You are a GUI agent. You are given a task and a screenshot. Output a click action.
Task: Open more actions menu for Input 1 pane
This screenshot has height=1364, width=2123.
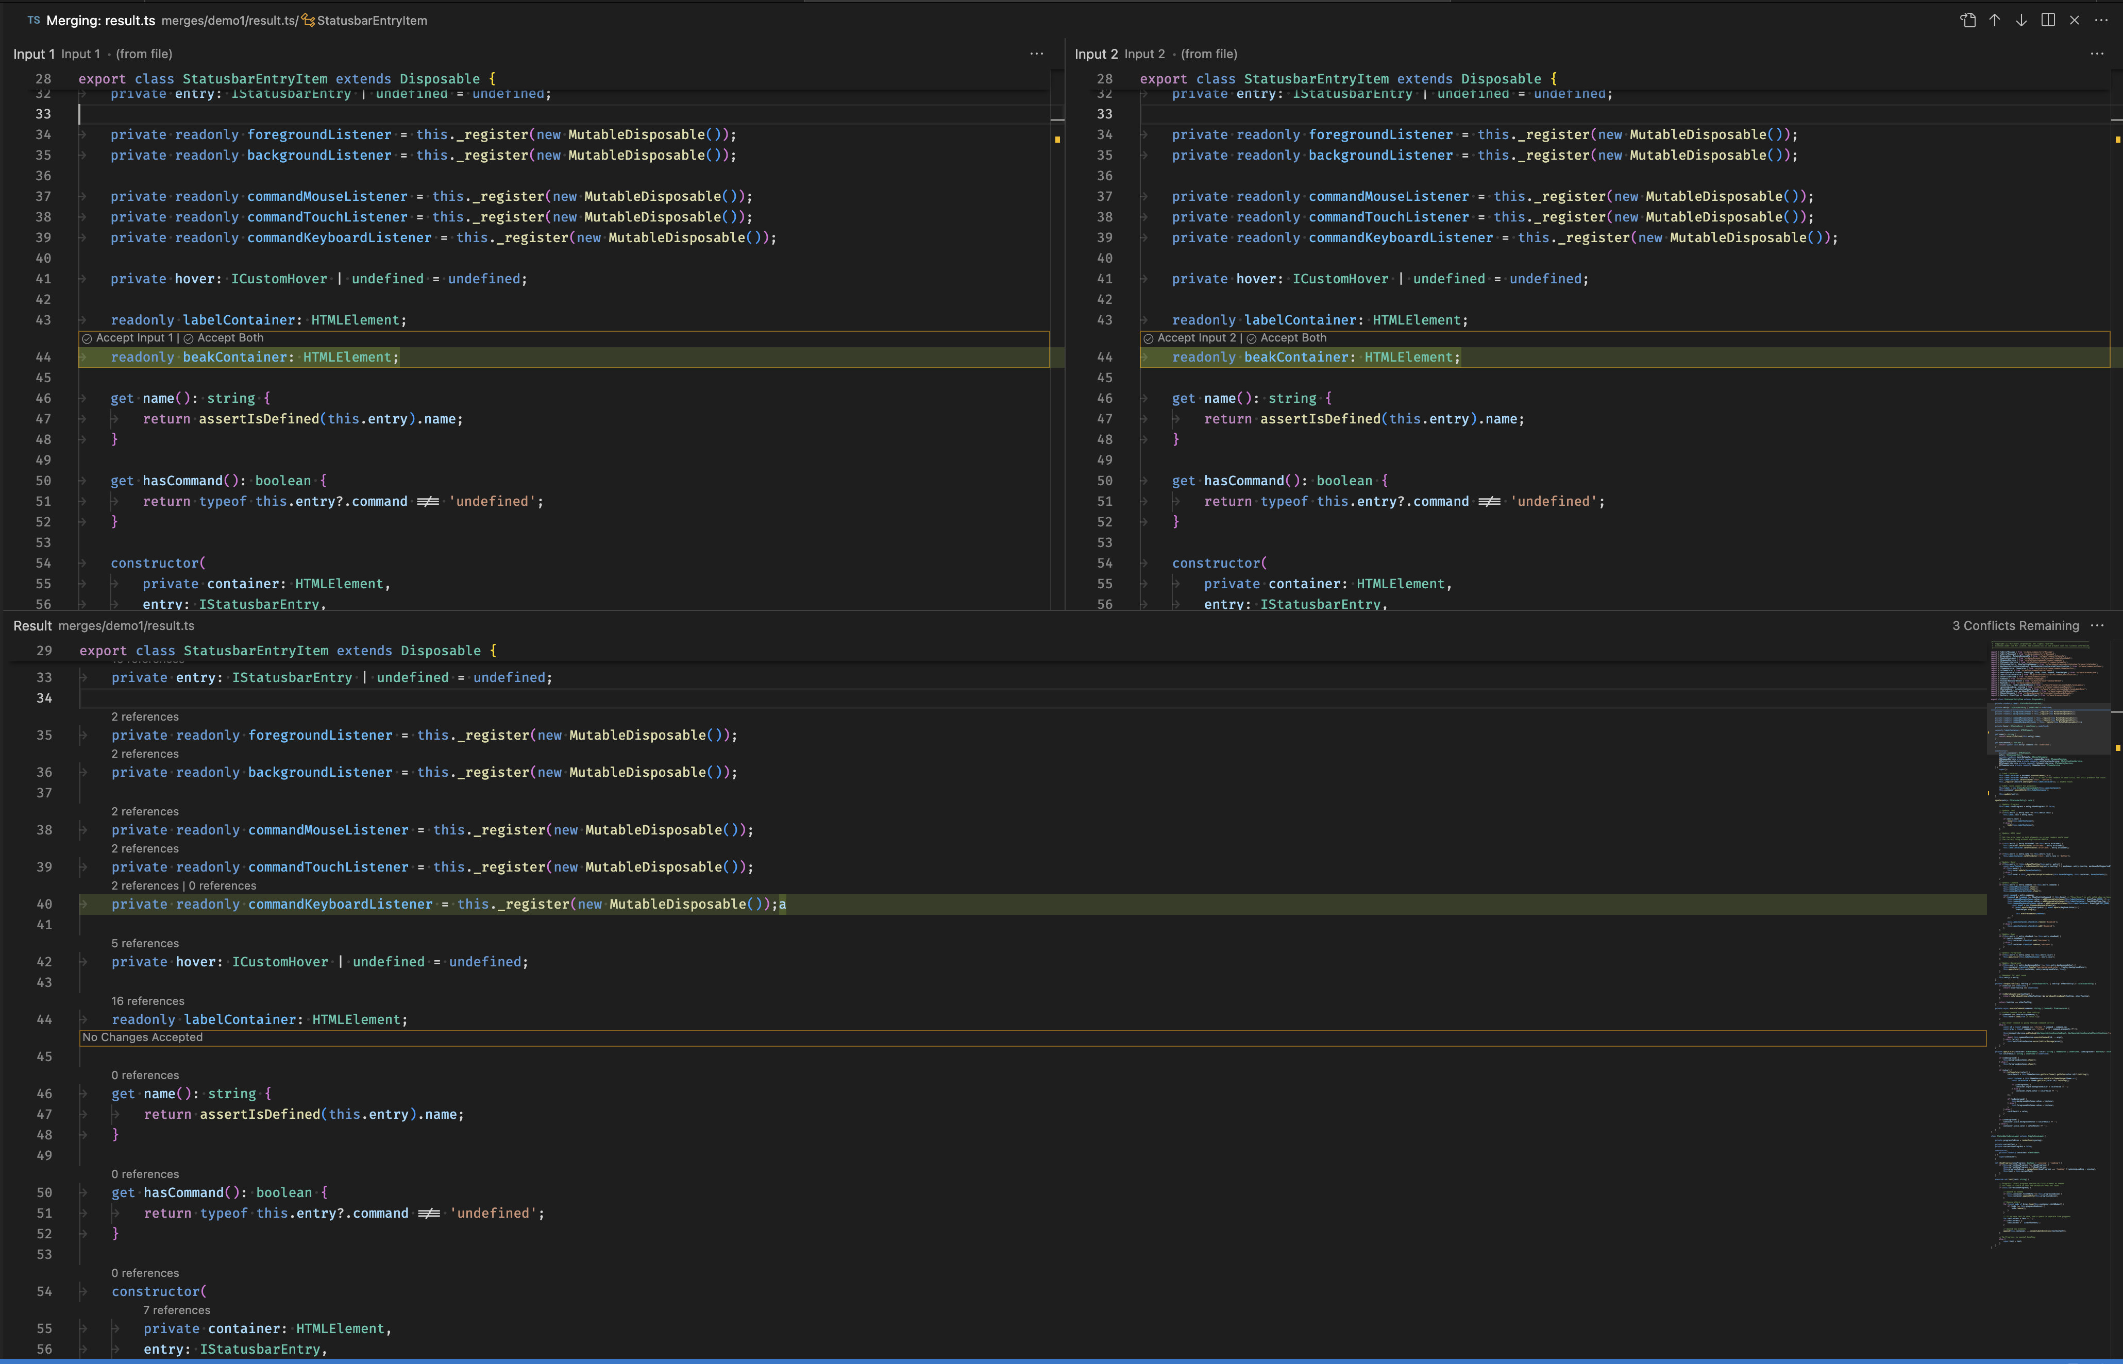click(x=1037, y=54)
